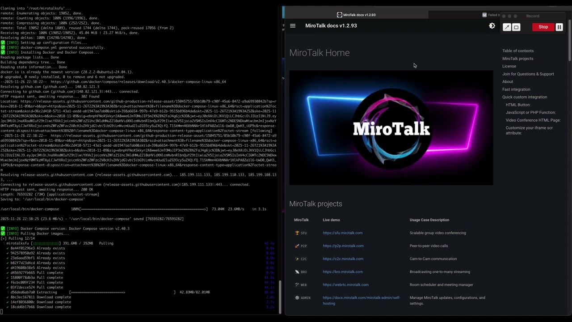Screen dimensions: 572x322
Task: Click MiroTalk docs favicon in tab
Action: [x=339, y=15]
